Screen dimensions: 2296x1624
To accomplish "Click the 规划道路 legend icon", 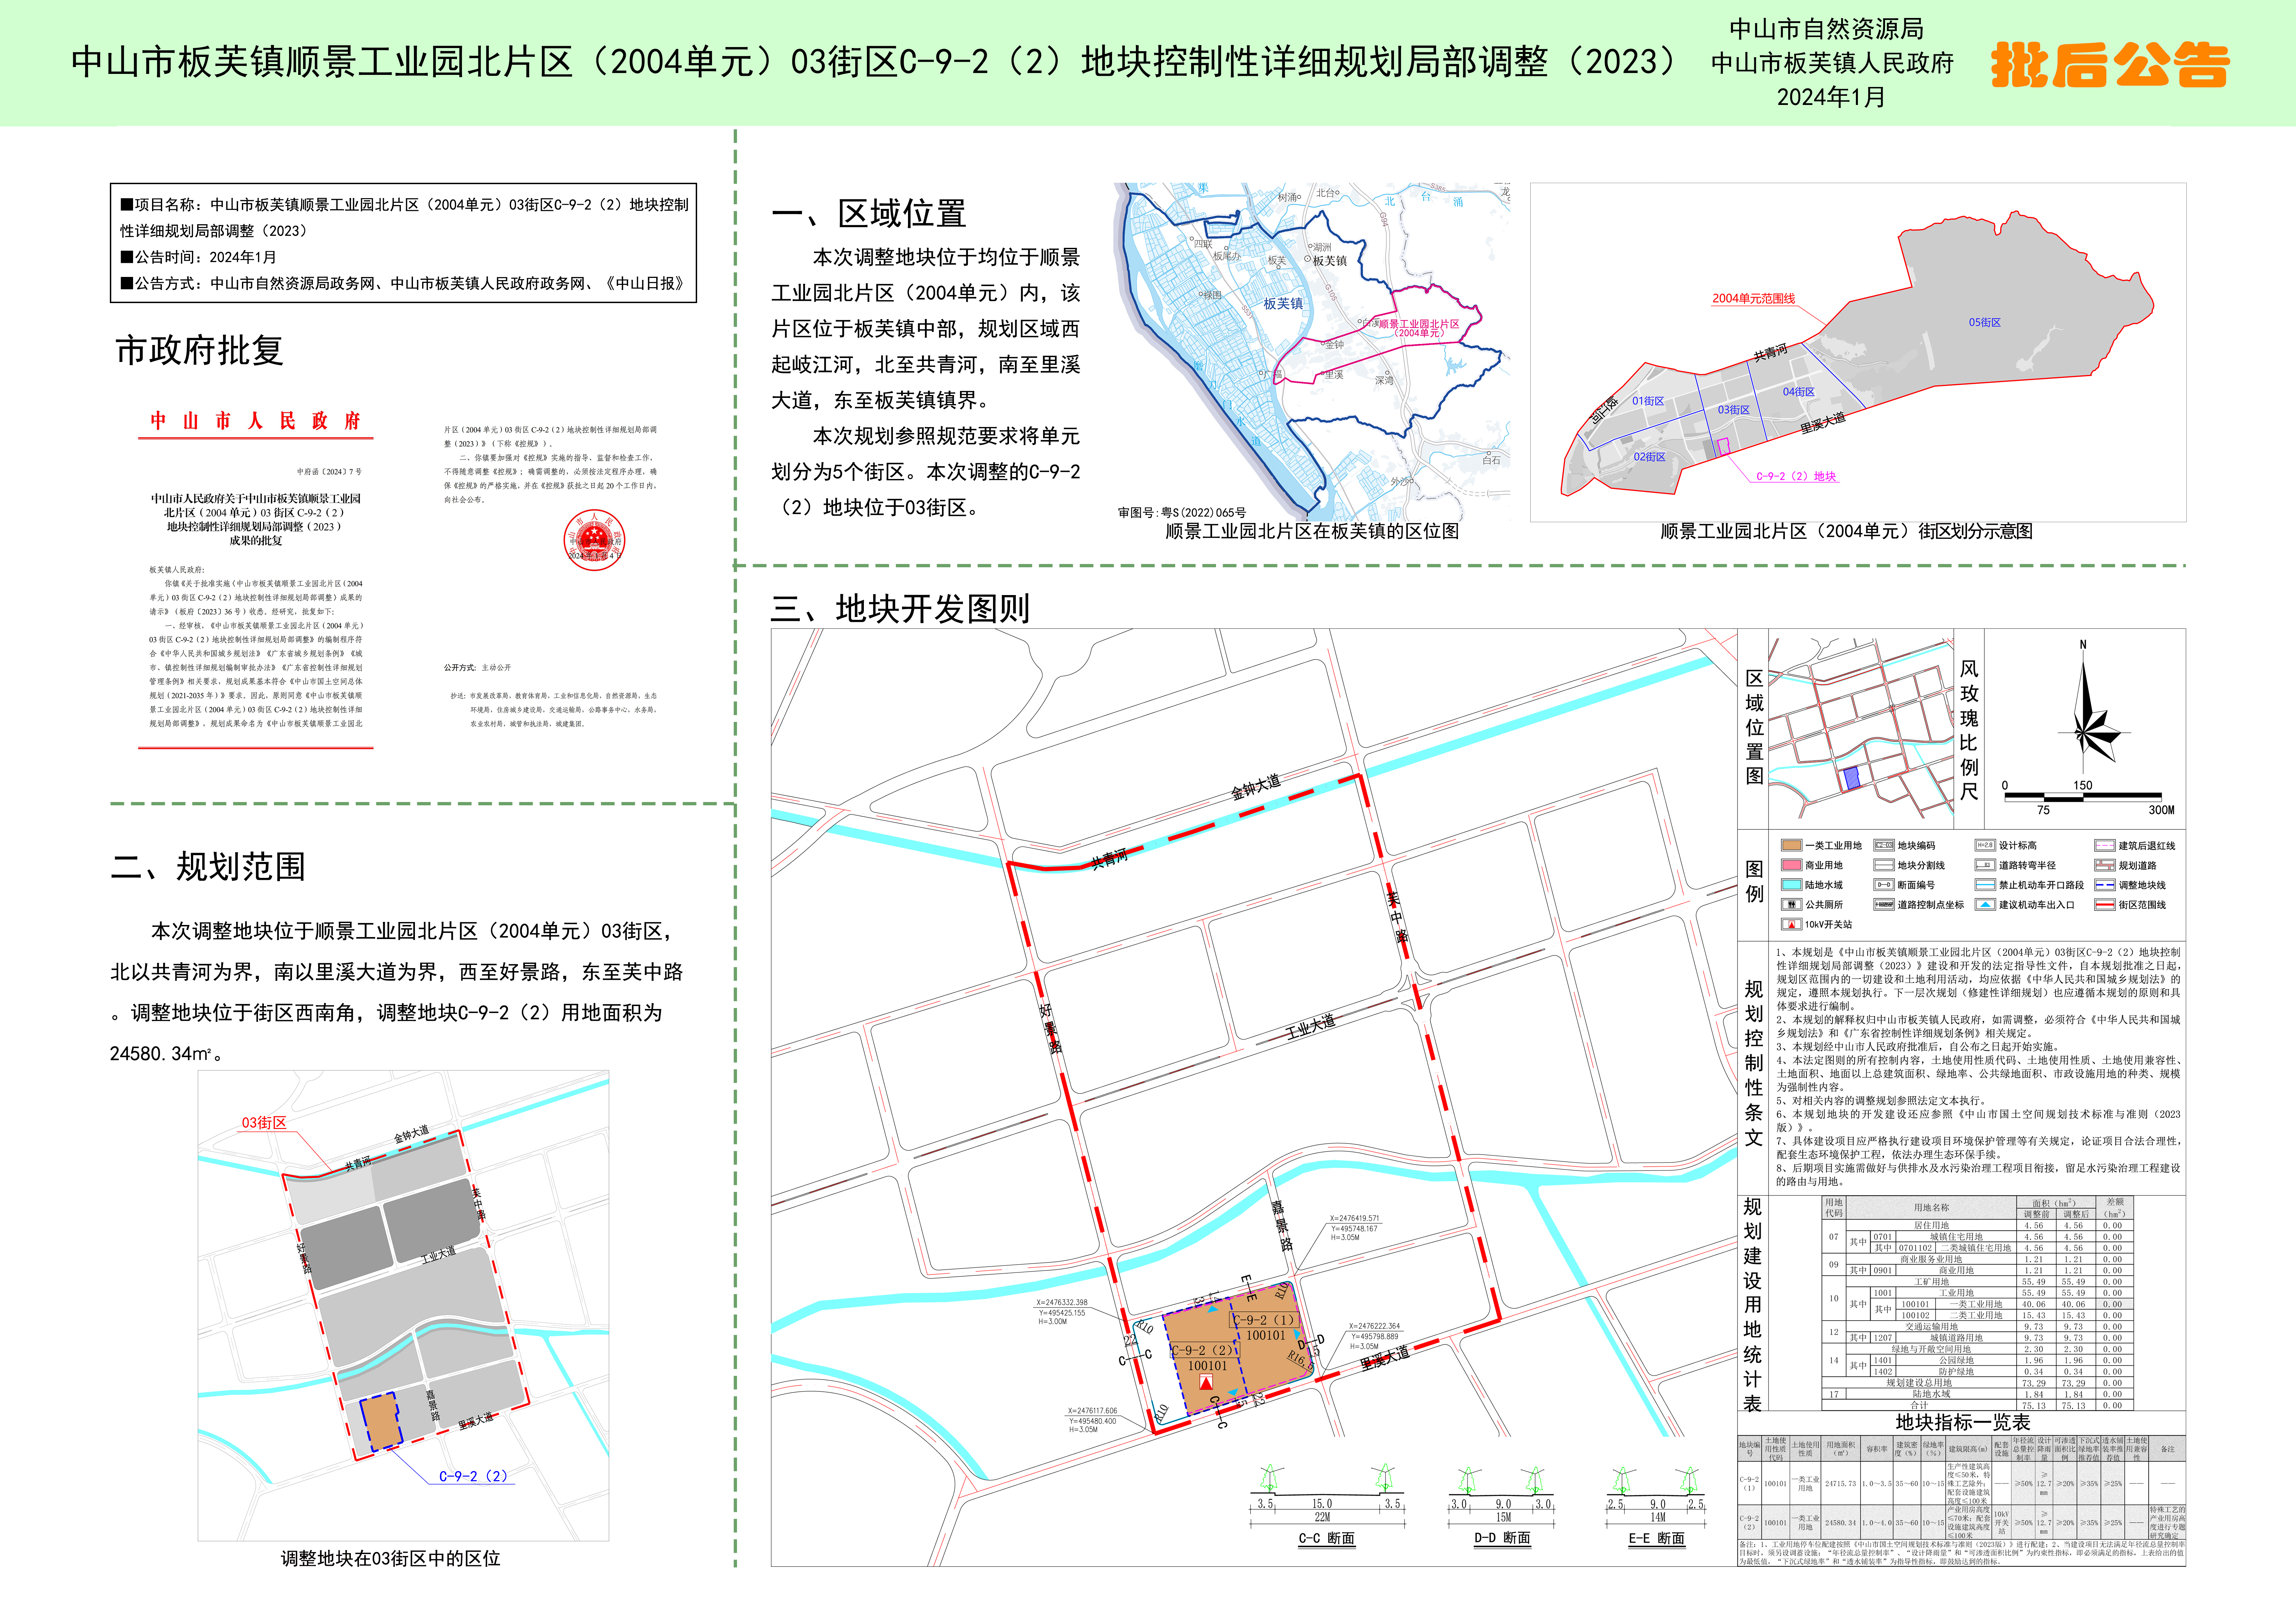I will (x=2105, y=865).
